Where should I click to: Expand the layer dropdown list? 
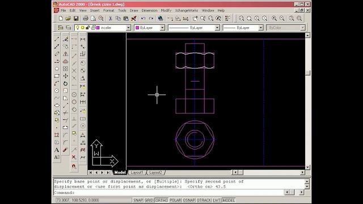[128, 28]
